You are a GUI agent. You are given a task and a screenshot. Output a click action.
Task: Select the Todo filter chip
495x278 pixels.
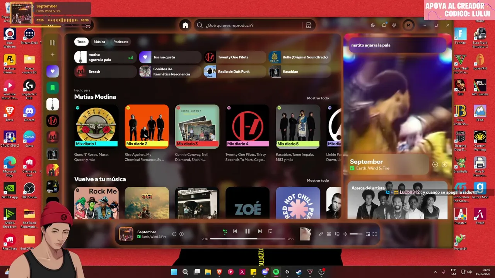tap(81, 42)
